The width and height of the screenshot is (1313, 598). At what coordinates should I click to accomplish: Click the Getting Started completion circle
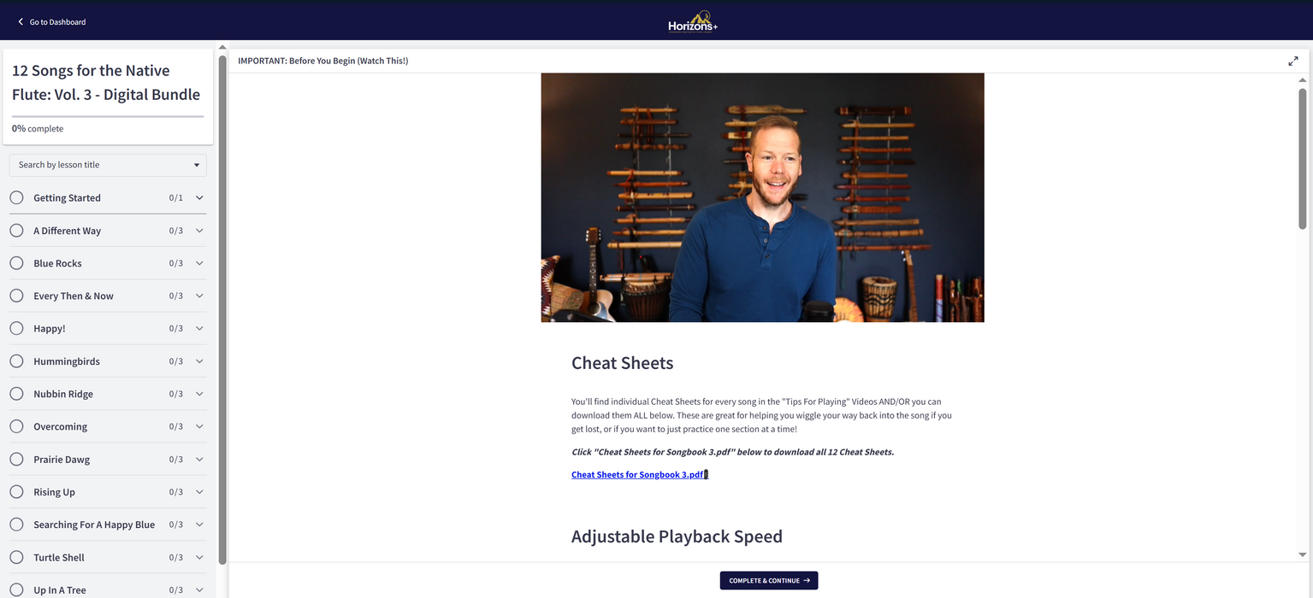[16, 197]
